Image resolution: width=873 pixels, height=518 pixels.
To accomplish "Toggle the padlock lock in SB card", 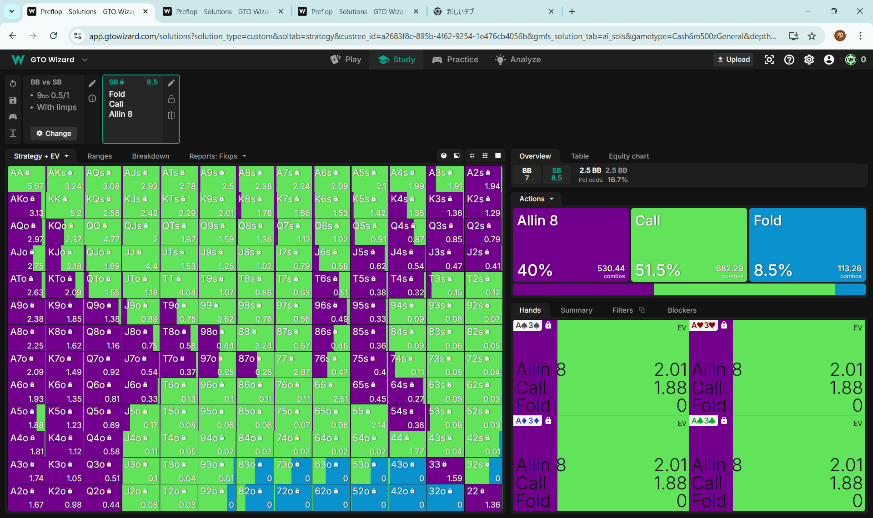I will pos(171,99).
